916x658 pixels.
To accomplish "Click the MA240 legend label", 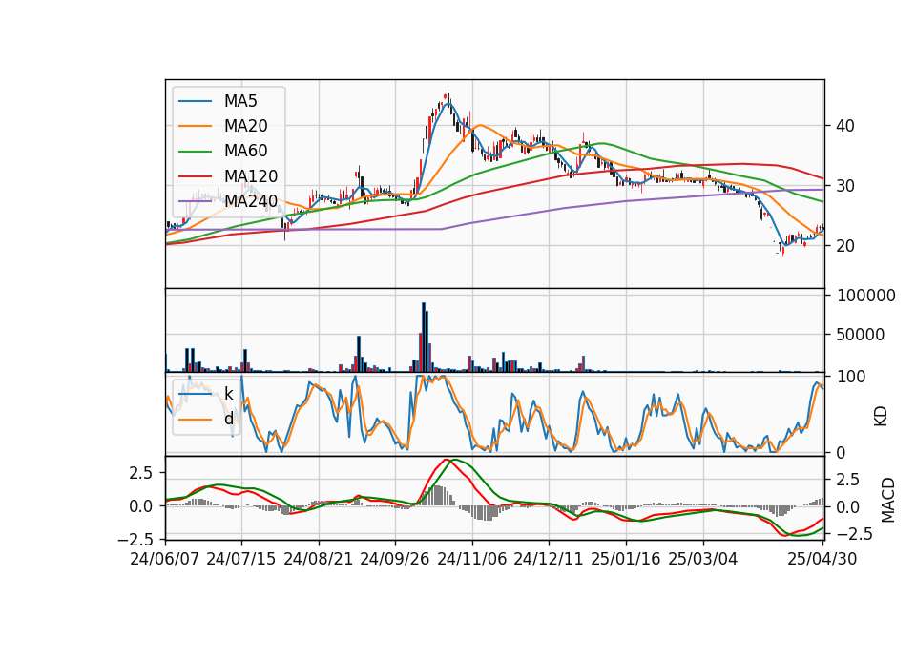I will tap(251, 201).
